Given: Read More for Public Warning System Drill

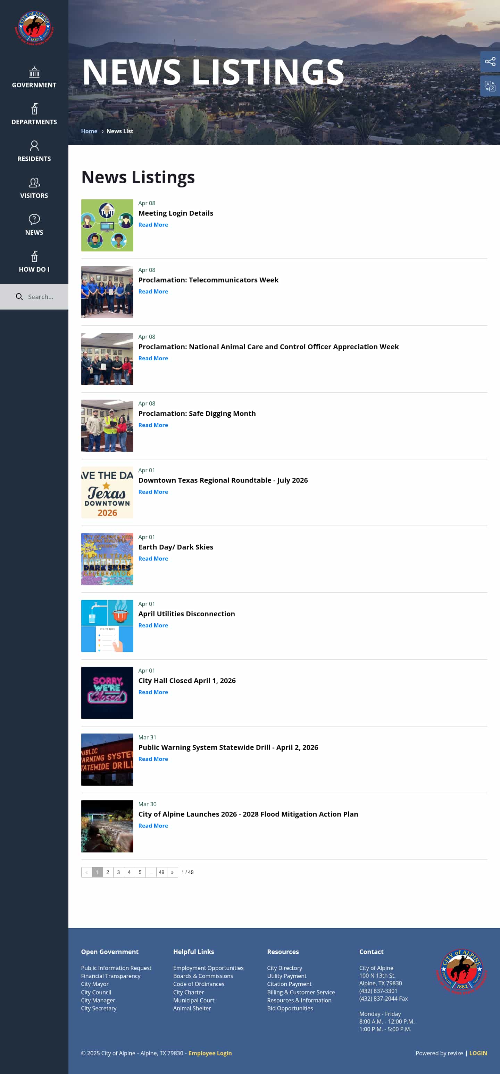Looking at the screenshot, I should [x=153, y=759].
